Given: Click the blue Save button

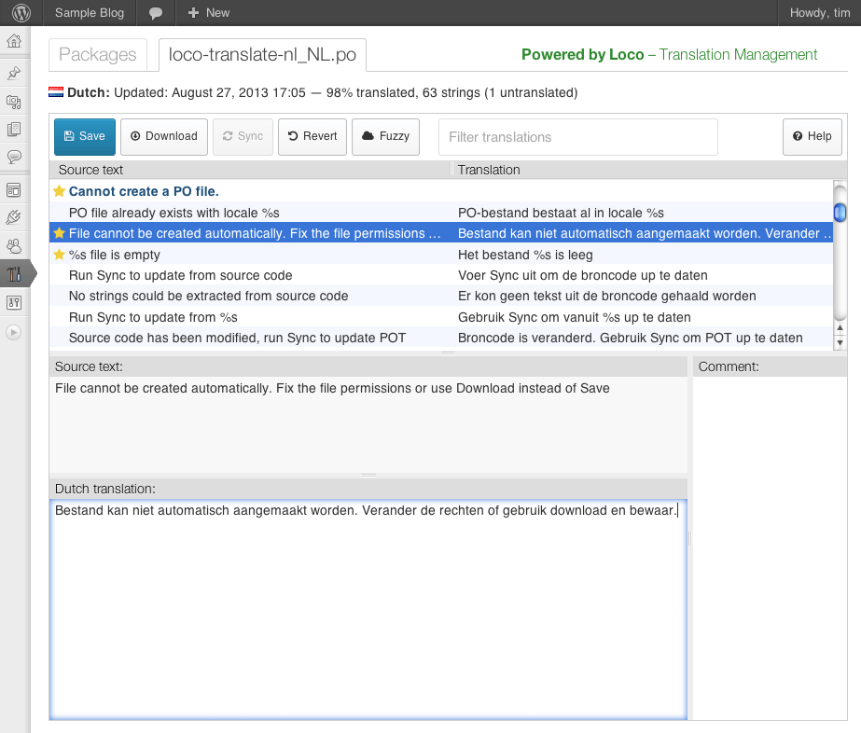Looking at the screenshot, I should (85, 136).
